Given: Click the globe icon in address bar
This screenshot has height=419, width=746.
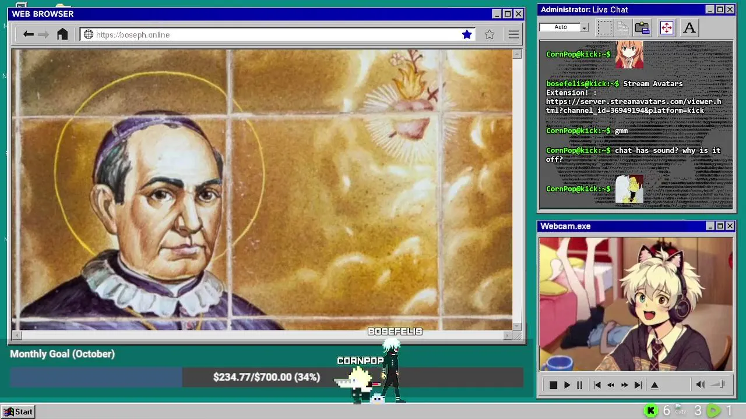Looking at the screenshot, I should pyautogui.click(x=89, y=35).
